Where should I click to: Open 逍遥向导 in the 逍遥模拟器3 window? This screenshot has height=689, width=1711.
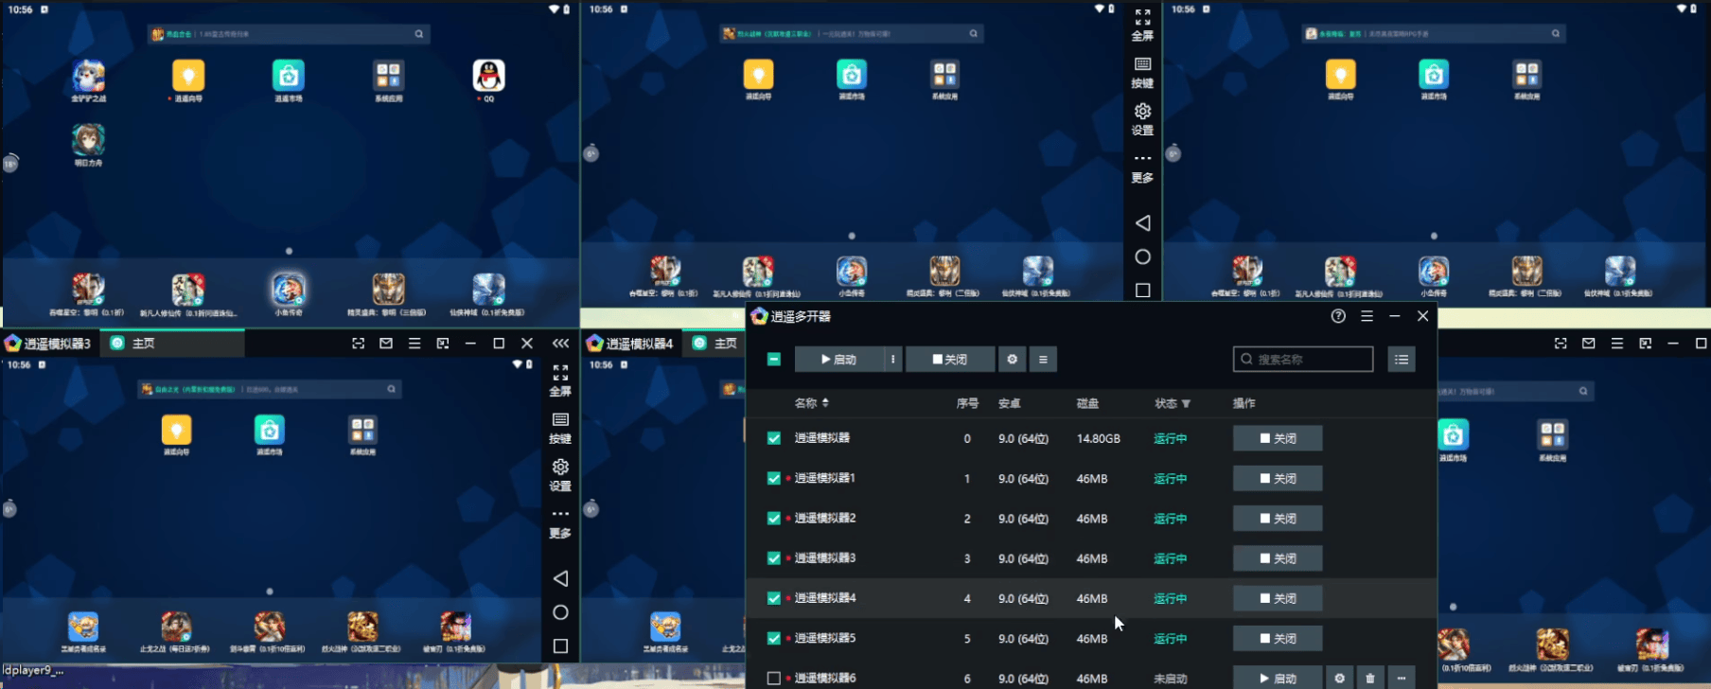(x=176, y=434)
